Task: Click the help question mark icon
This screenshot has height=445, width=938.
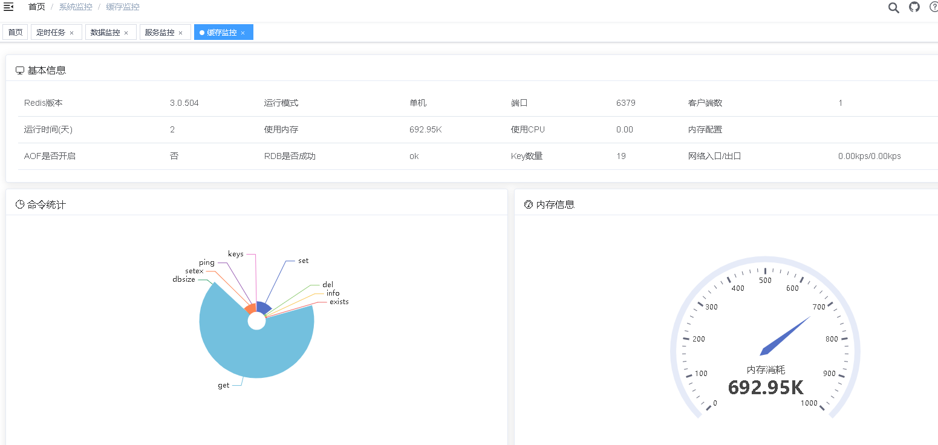Action: pos(933,7)
